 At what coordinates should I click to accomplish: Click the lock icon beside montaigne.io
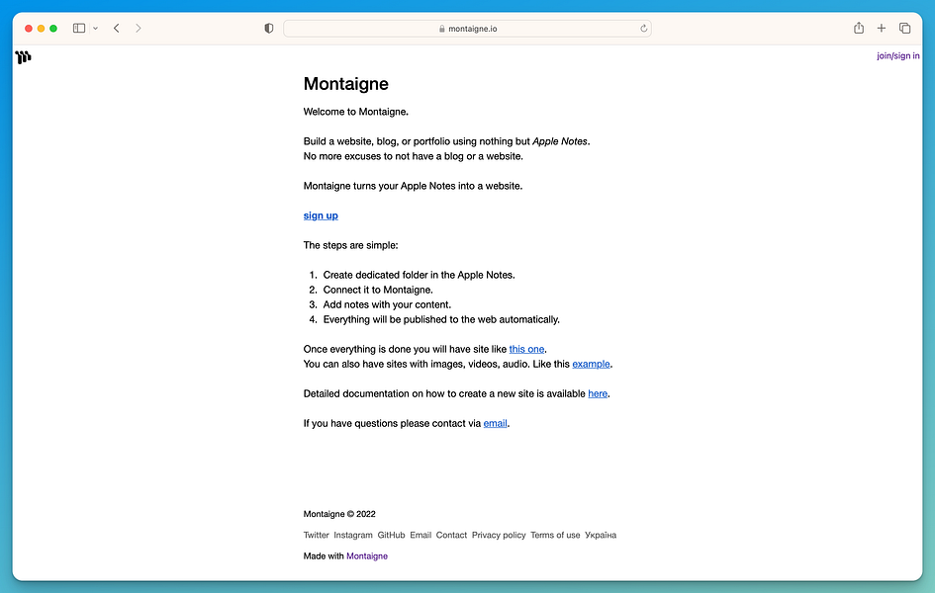[x=442, y=29]
